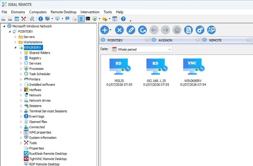253x166 pixels.
Task: Open the Whole period date dropdown
Action: [x=142, y=49]
